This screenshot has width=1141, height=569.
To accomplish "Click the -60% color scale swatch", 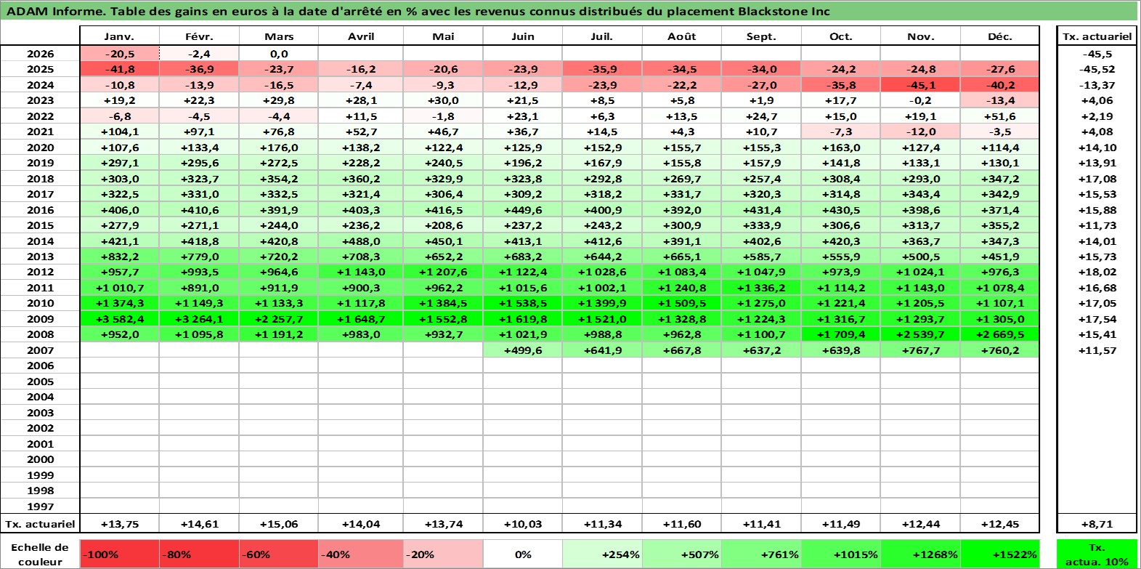I will [x=279, y=554].
